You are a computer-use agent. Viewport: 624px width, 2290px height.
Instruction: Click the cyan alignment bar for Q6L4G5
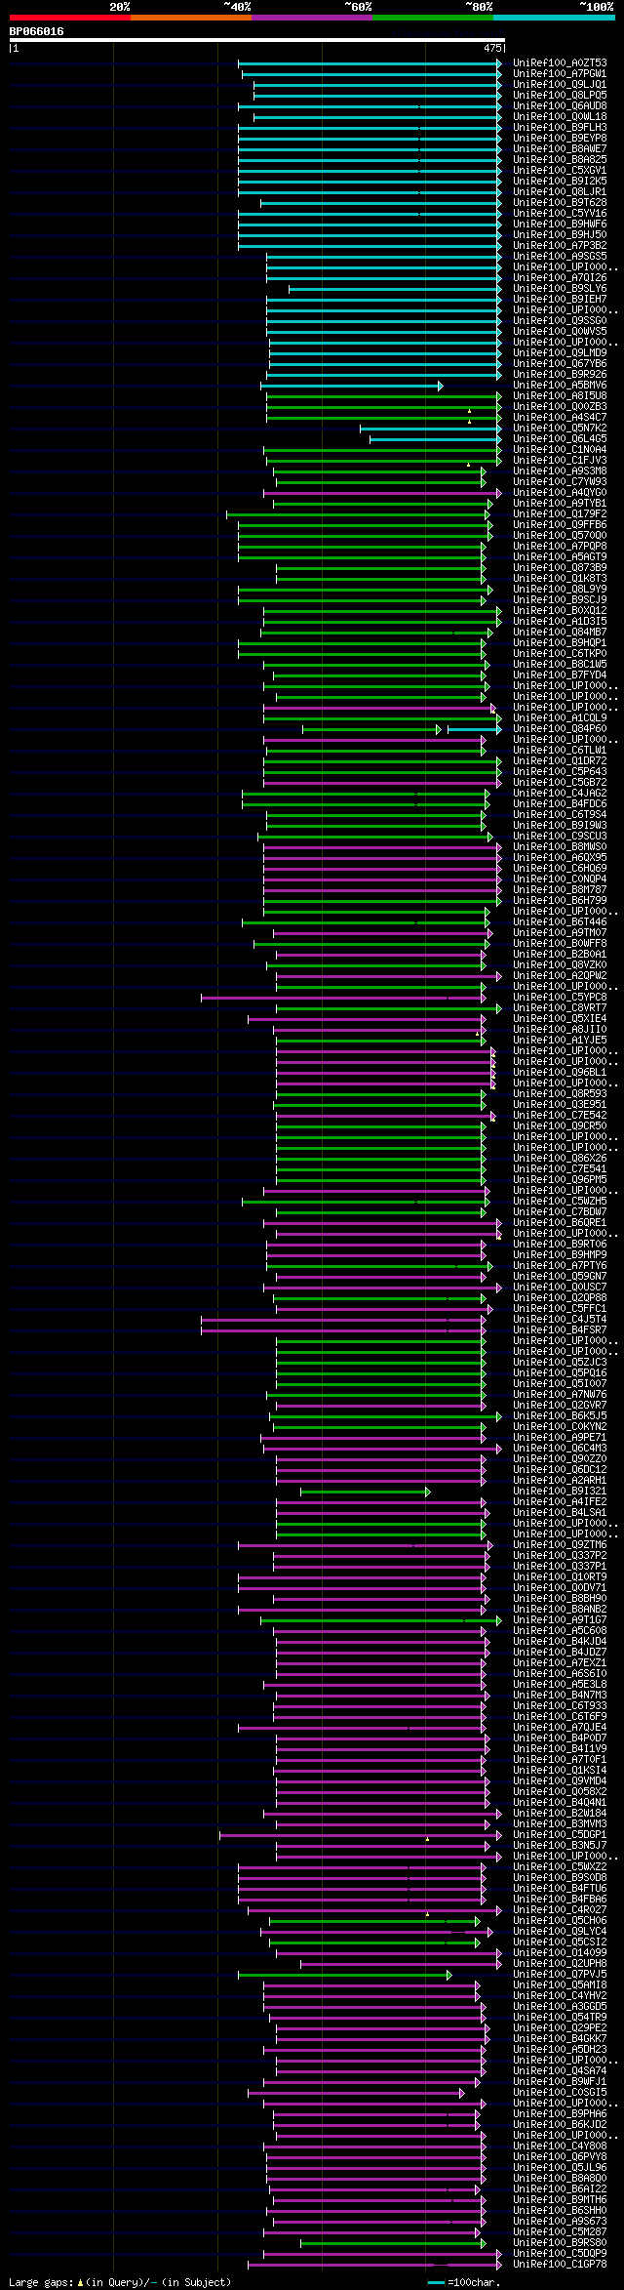click(x=436, y=439)
